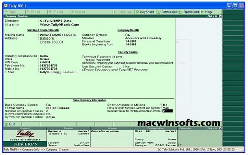Toggle space between Amount and Symbol value
The image size is (248, 155).
[x=166, y=108]
